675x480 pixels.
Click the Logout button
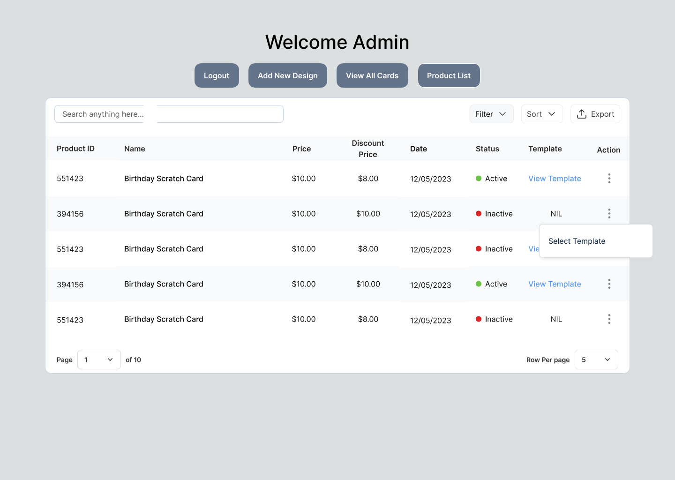point(217,75)
